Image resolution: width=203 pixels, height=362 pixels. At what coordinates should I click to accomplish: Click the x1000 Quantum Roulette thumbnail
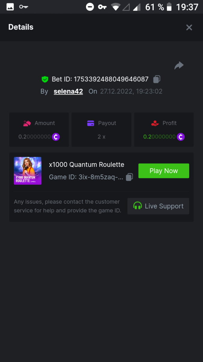28,171
